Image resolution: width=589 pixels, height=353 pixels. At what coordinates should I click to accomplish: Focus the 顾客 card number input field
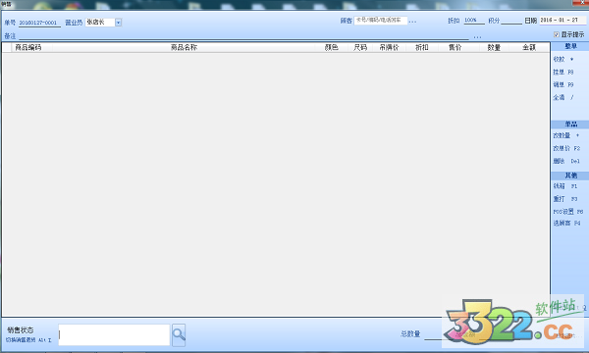tap(381, 21)
